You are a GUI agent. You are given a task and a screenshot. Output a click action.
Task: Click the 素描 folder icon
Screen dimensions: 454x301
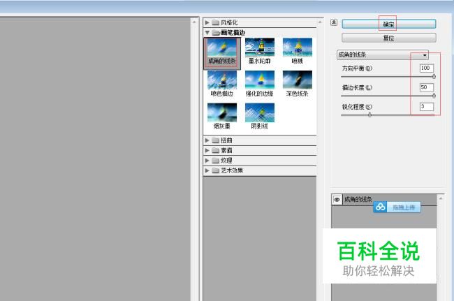point(215,151)
